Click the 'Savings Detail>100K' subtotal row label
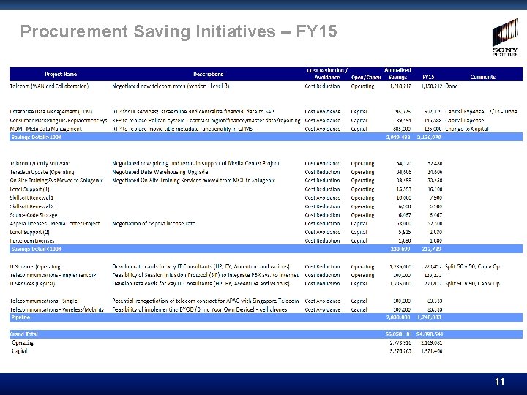Viewport: 527px width, 395px height. [x=37, y=137]
